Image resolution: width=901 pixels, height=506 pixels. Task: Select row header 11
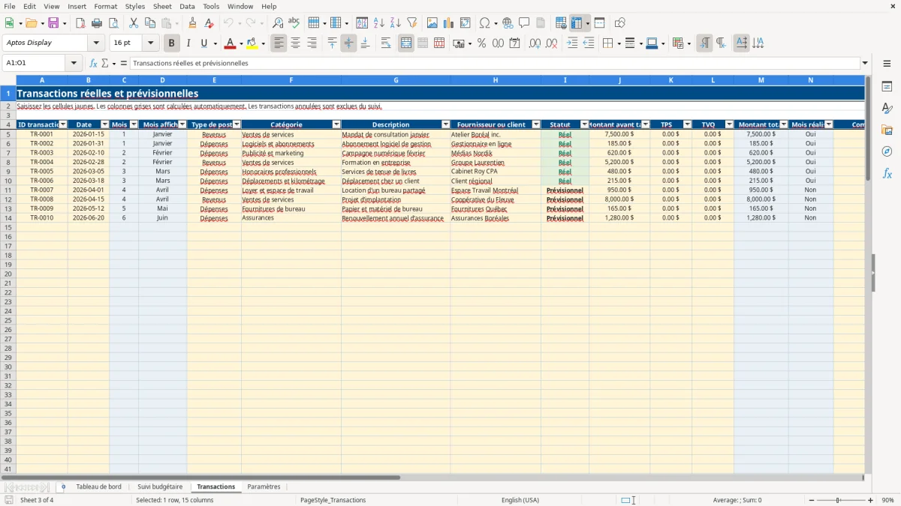[8, 190]
